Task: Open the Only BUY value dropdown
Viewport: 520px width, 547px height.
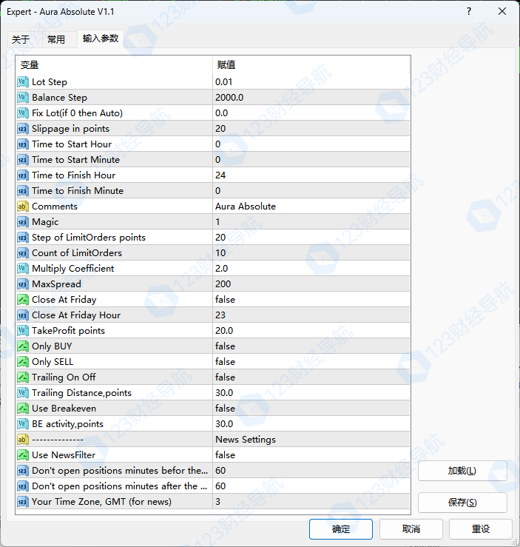Action: (311, 346)
